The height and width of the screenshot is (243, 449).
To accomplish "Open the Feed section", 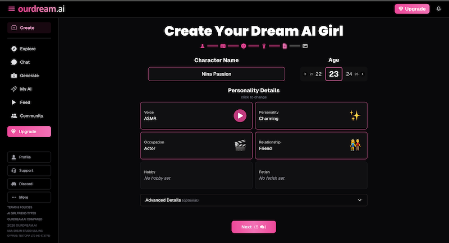I will [25, 102].
